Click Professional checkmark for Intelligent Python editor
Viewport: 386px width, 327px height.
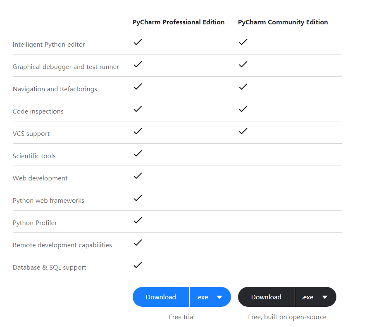point(138,42)
